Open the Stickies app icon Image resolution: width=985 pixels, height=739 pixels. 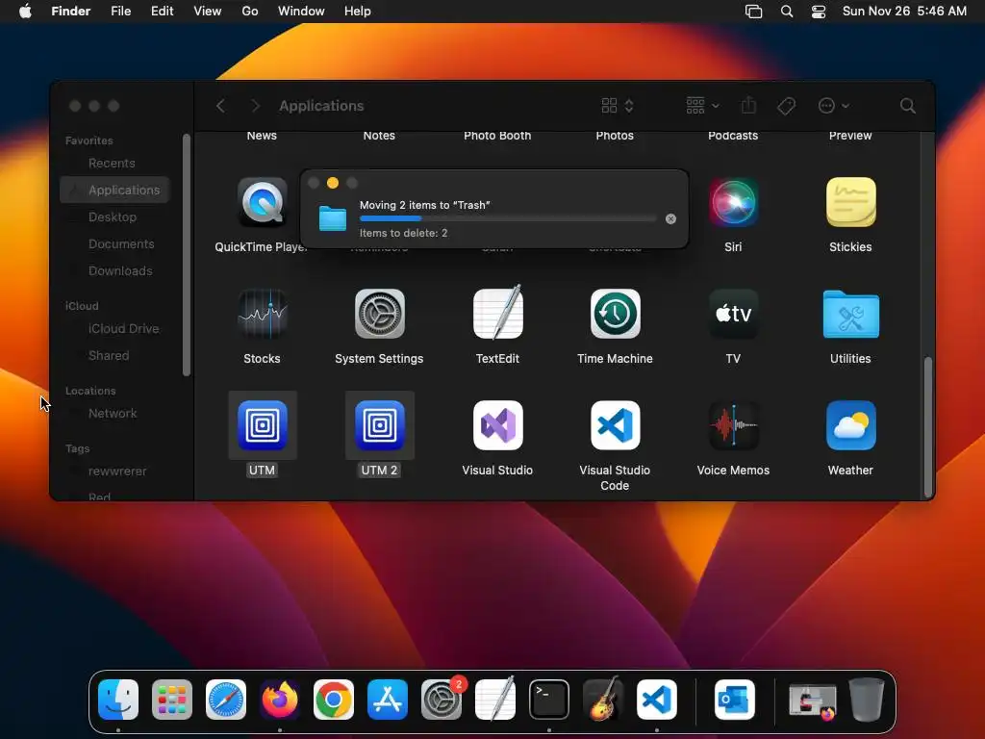[x=850, y=202]
